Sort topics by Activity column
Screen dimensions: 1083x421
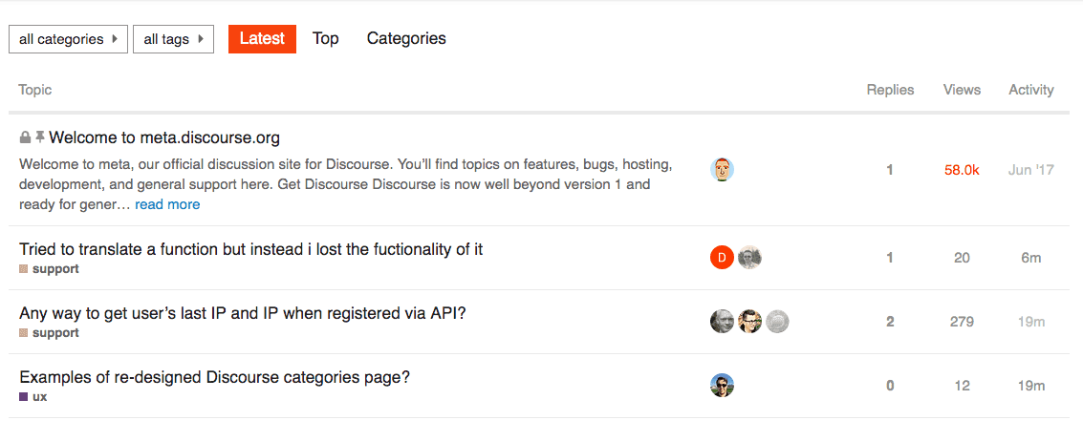1031,90
